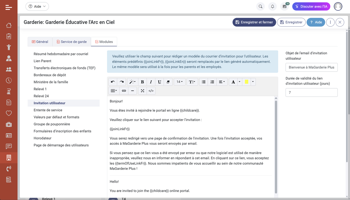Open the group of people sidebar icon
350x200 pixels.
9,69
